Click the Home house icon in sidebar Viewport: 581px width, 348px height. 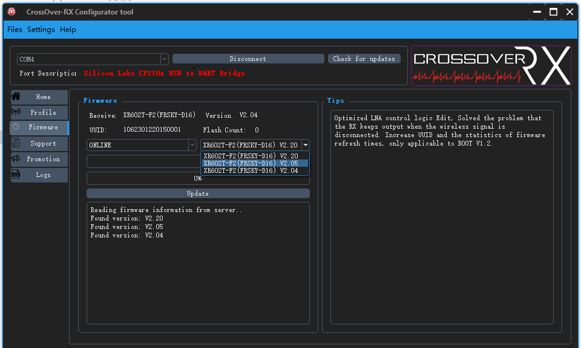pyautogui.click(x=16, y=97)
